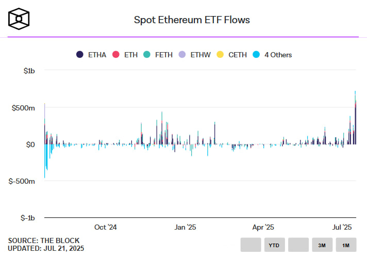Toggle the pink ETH legend dot
Screen dimensions: 367x257
(x=115, y=55)
